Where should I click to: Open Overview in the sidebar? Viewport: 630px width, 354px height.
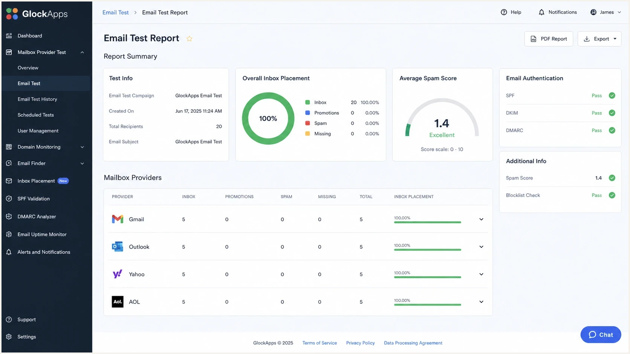[x=28, y=68]
